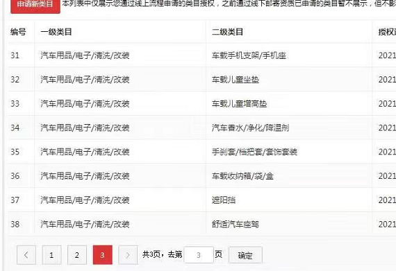The height and width of the screenshot is (271, 396).
Task: Click the 确定 confirm button
Action: 245,255
